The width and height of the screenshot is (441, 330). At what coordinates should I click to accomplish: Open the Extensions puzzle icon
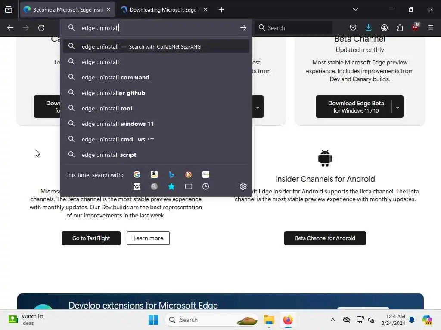400,27
